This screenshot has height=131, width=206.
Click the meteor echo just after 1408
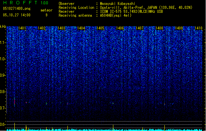(x=164, y=104)
